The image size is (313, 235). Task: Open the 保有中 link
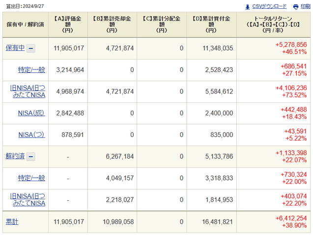(15, 48)
